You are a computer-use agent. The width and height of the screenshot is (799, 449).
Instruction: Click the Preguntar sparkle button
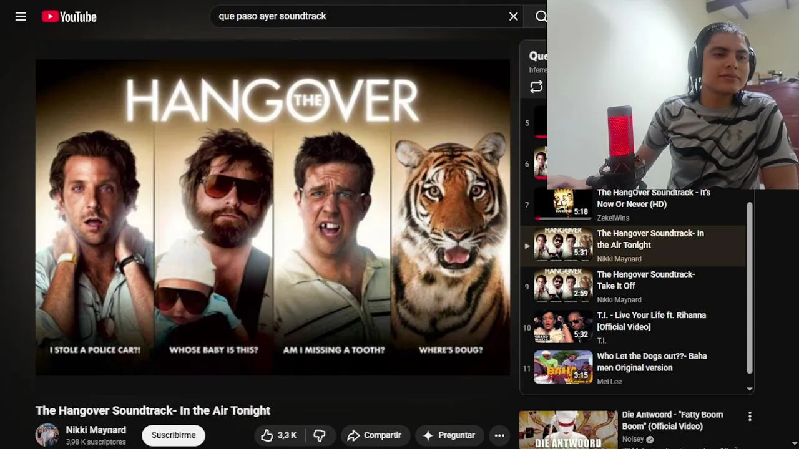pos(449,435)
